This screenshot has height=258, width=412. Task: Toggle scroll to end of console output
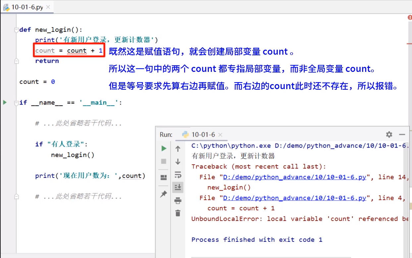point(178,187)
